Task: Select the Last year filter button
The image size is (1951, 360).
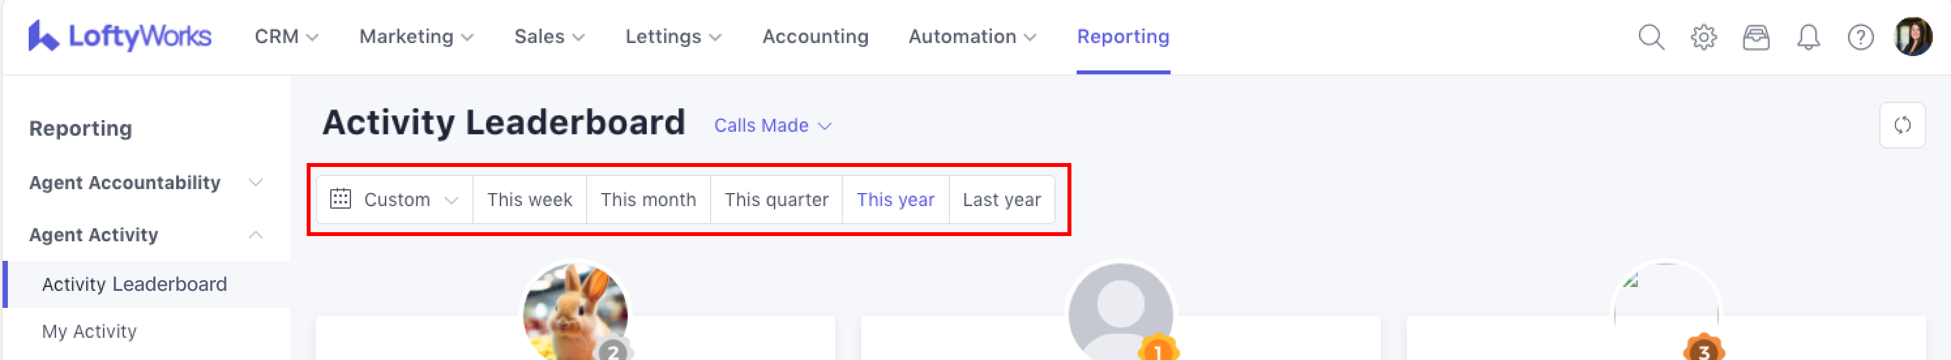Action: tap(1001, 200)
